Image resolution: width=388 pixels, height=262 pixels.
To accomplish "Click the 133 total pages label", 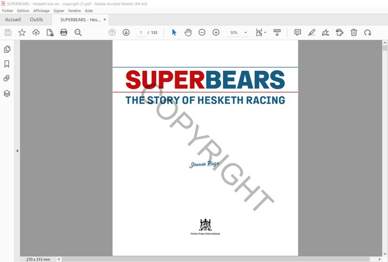I will 154,33.
